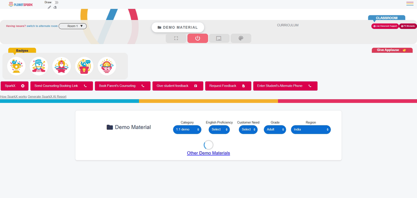Image resolution: width=417 pixels, height=198 pixels.
Task: Click switch to alternate room link
Action: pyautogui.click(x=42, y=26)
